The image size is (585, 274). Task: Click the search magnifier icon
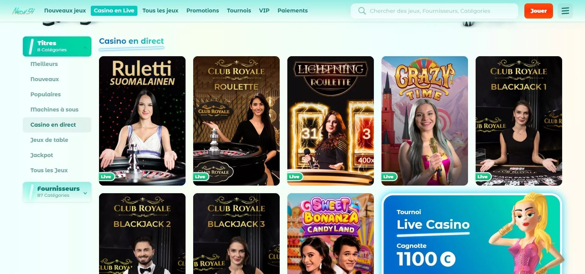click(x=362, y=11)
